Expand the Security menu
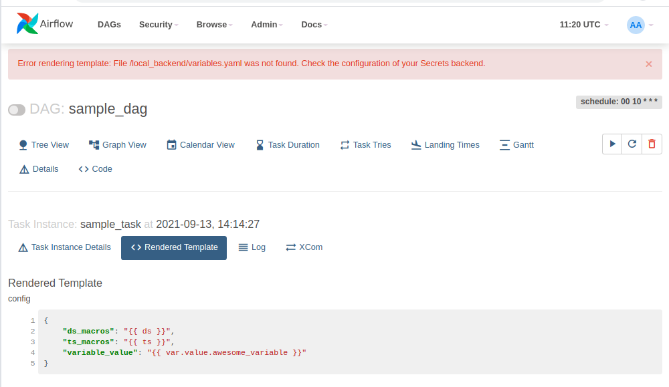 [159, 25]
